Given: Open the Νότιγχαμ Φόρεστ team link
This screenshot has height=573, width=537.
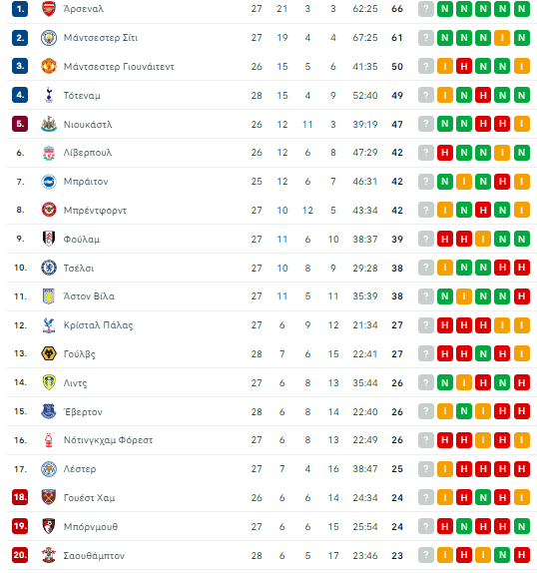Looking at the screenshot, I should pyautogui.click(x=108, y=440).
